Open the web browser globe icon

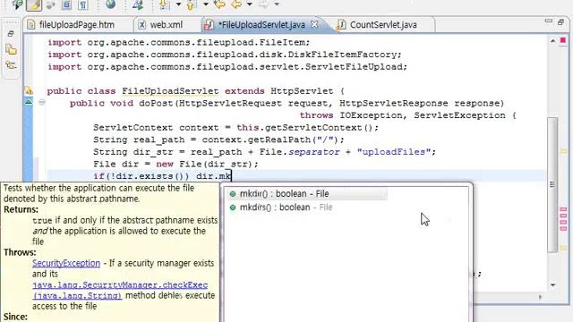(110, 4)
